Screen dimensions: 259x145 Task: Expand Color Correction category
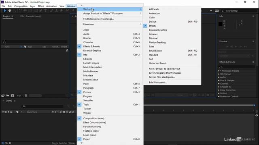click(x=219, y=90)
